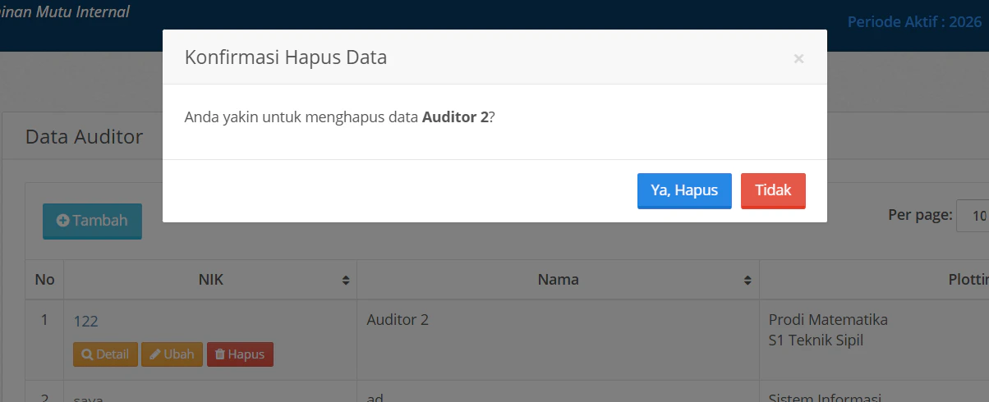
Task: Click the Tambah button
Action: [x=92, y=221]
